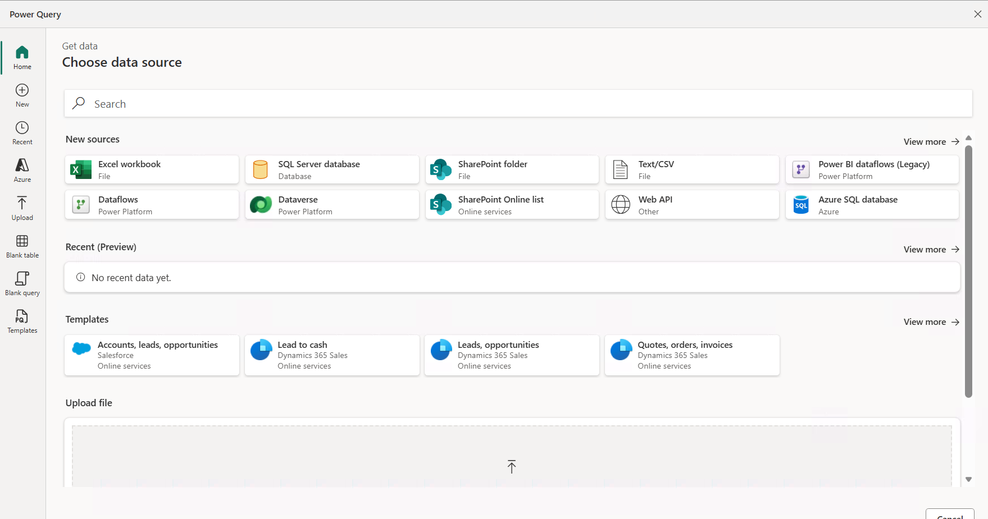Click the SharePoint folder icon
The image size is (988, 519).
pos(441,169)
